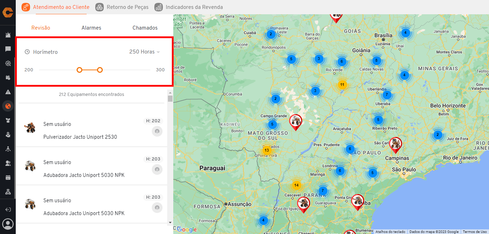Click yellow cluster marker 13 near Dourados
The width and height of the screenshot is (489, 234).
coord(267,150)
